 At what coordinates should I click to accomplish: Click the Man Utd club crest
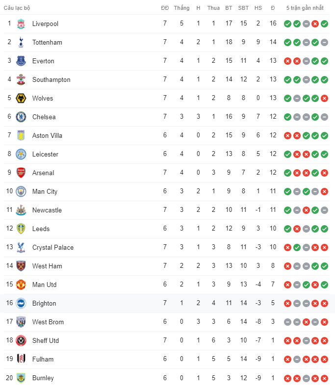(21, 285)
